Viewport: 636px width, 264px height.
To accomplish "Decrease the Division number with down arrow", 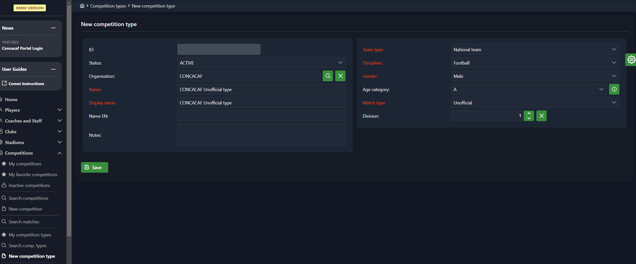I will pyautogui.click(x=529, y=118).
